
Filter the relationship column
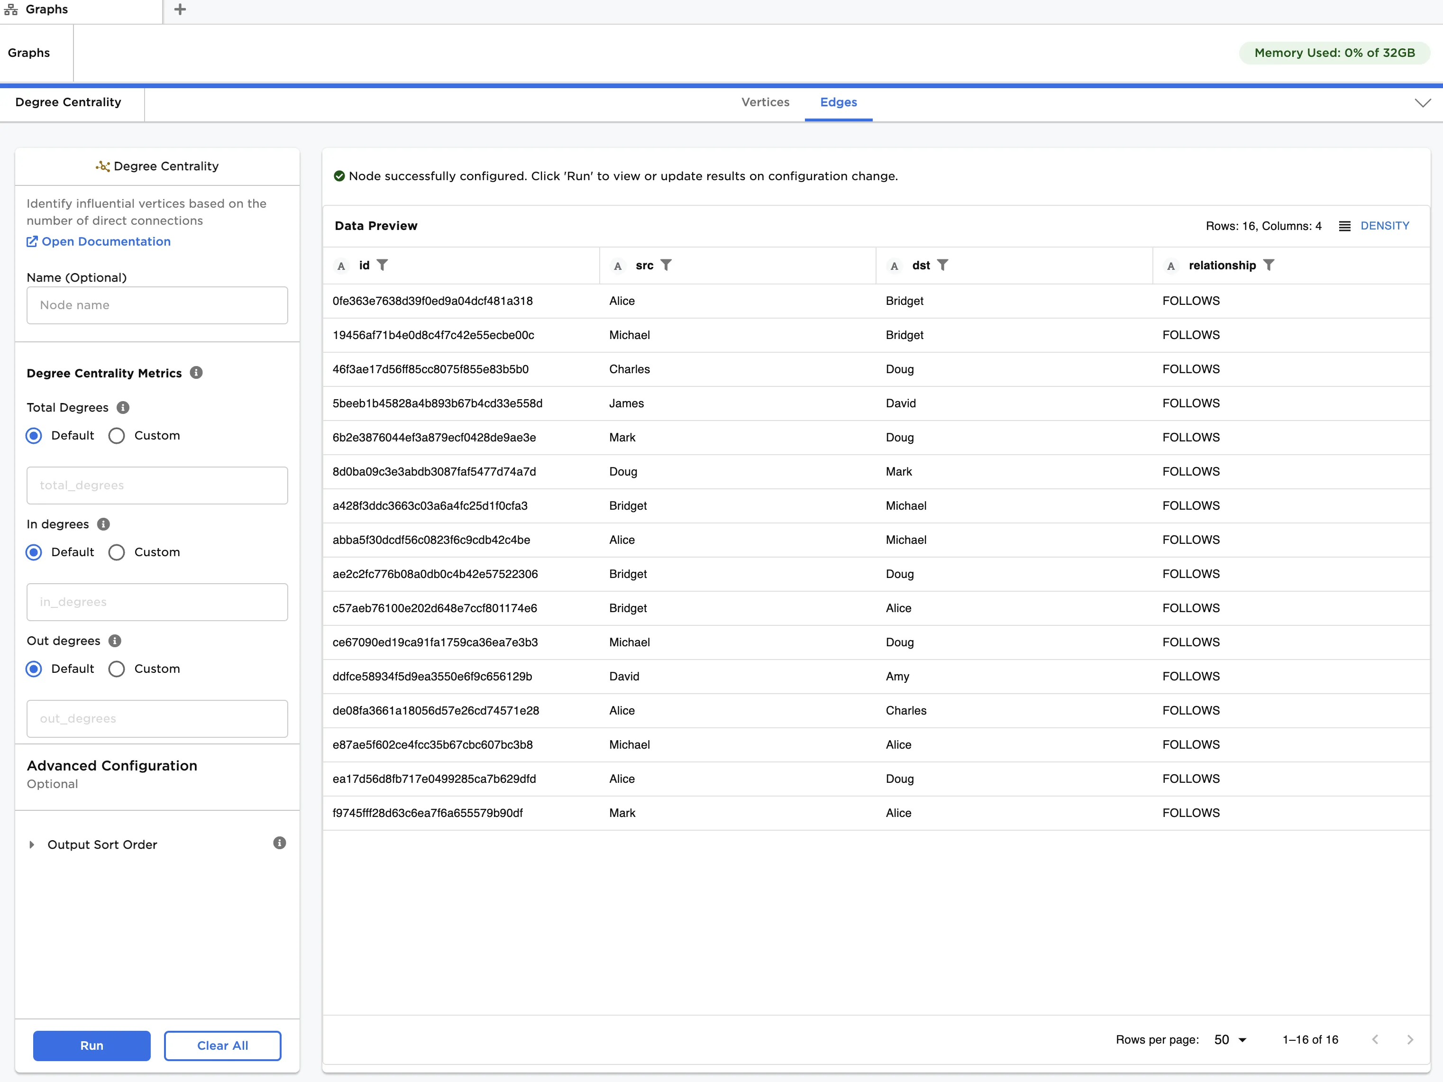(x=1268, y=265)
